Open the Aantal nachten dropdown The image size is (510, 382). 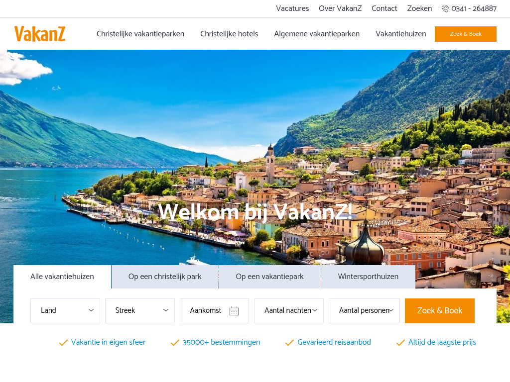pyautogui.click(x=289, y=311)
